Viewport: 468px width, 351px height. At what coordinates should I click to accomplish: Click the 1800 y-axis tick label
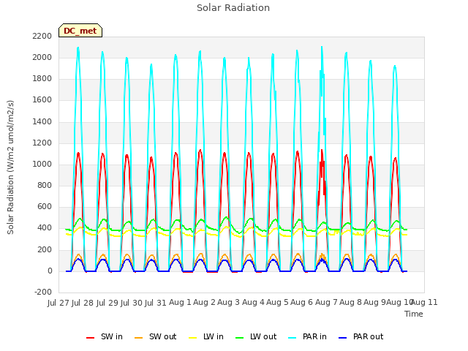click(42, 79)
